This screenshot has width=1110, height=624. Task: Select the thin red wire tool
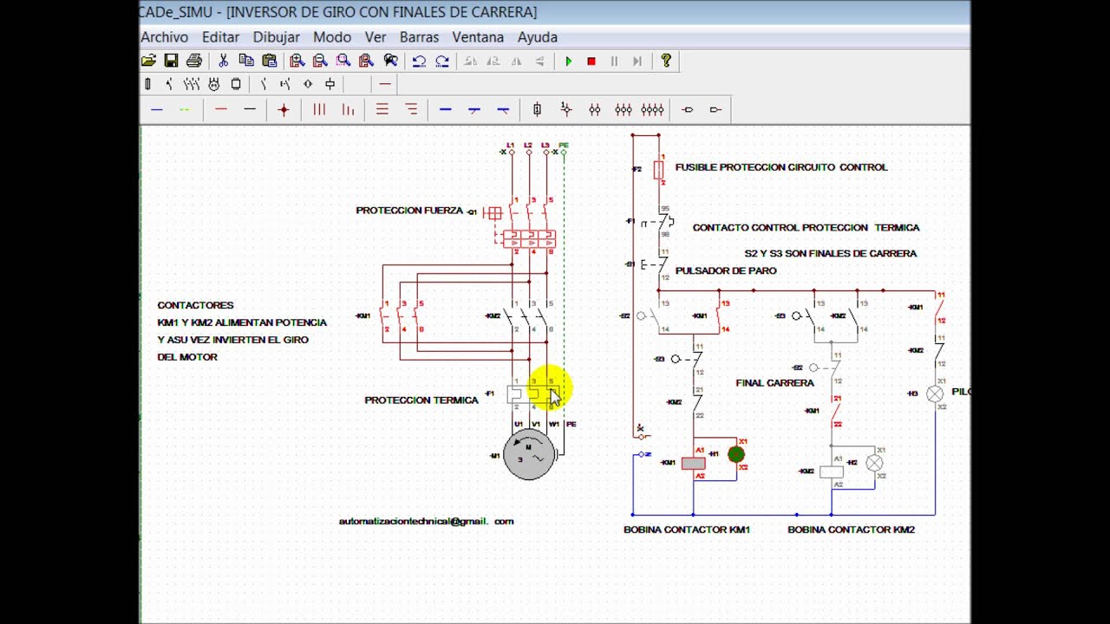coord(221,109)
